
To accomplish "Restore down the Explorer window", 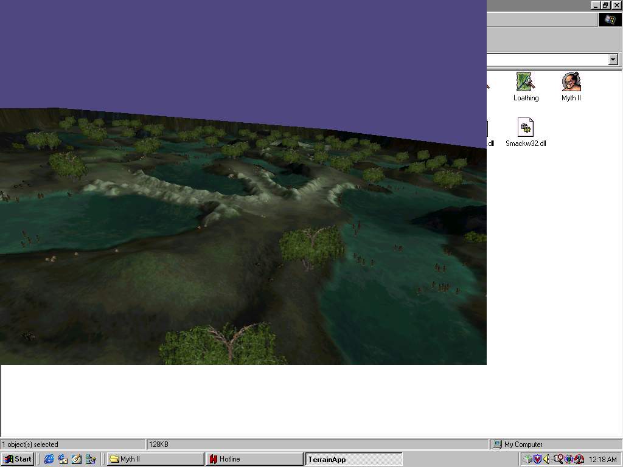I will [x=606, y=5].
